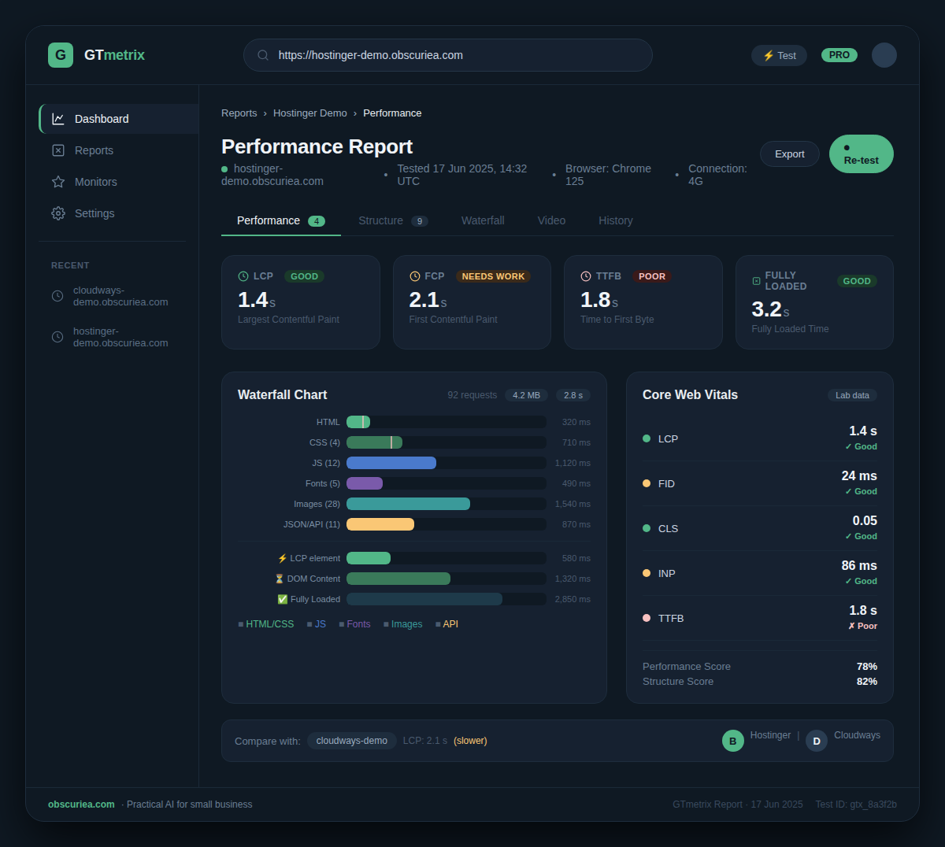Click the search magnifier icon in URL bar

click(x=263, y=55)
